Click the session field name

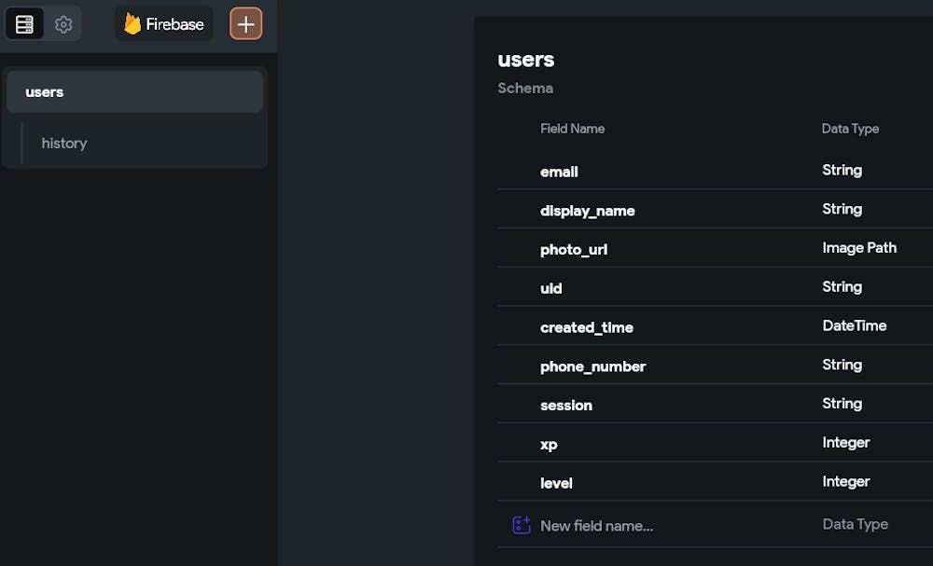pos(566,406)
